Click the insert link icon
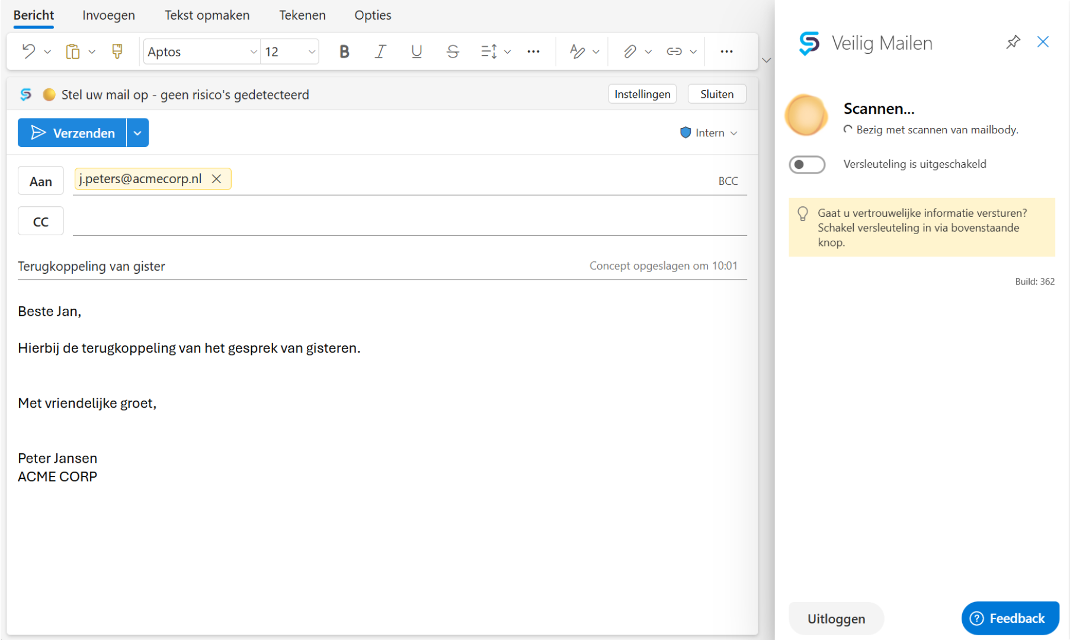Viewport: 1070px width, 640px height. pyautogui.click(x=674, y=52)
